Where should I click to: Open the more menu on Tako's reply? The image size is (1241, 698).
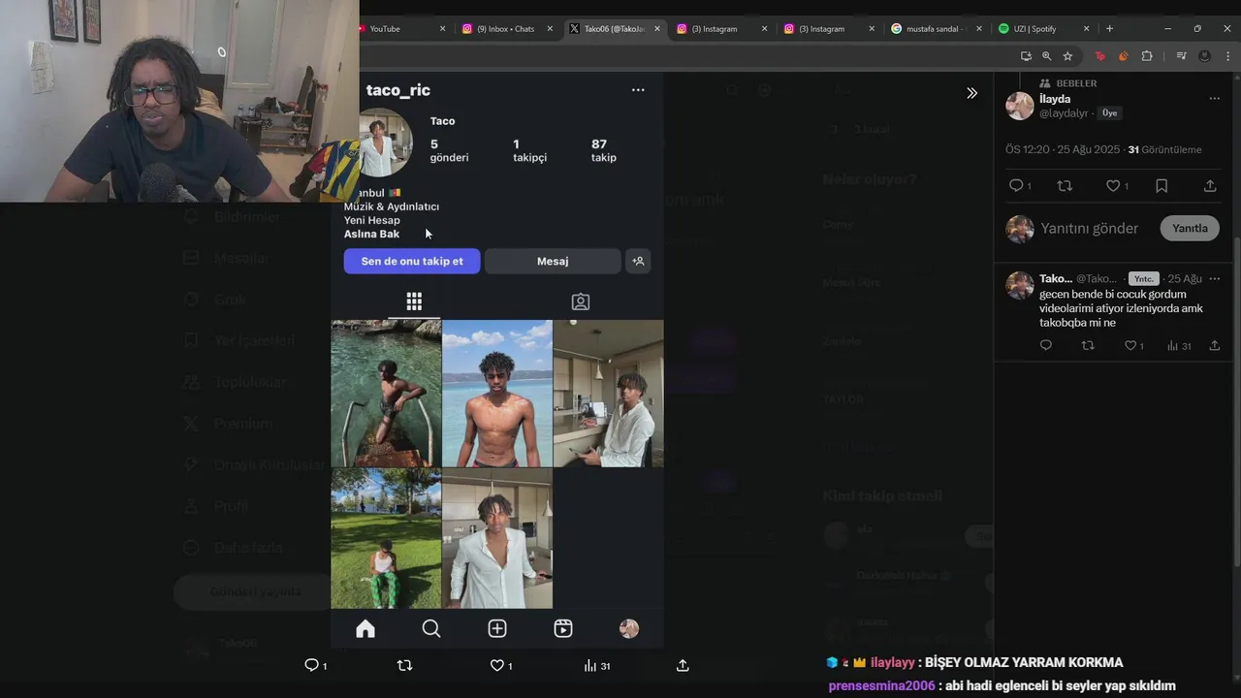[x=1214, y=278]
